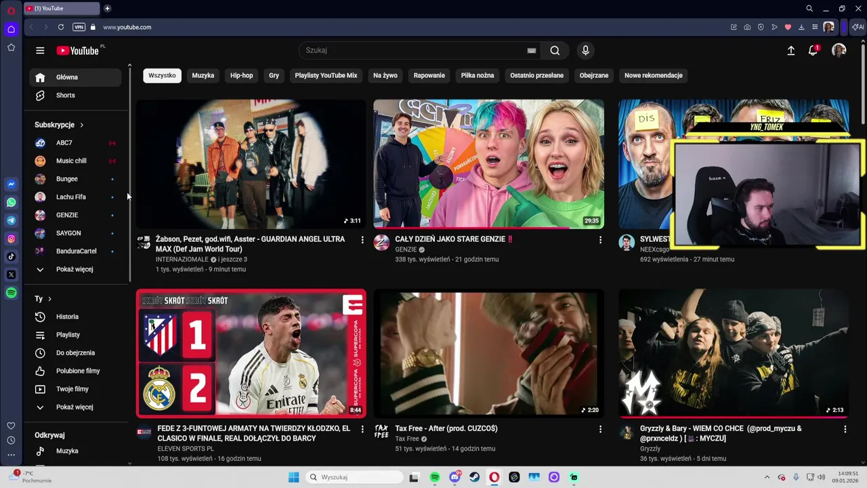
Task: Open Opera Easy setup menu icon
Action: tap(815, 27)
